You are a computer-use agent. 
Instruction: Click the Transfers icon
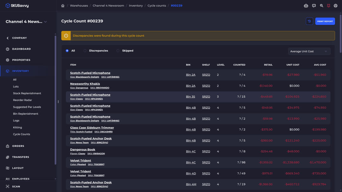pos(8,157)
